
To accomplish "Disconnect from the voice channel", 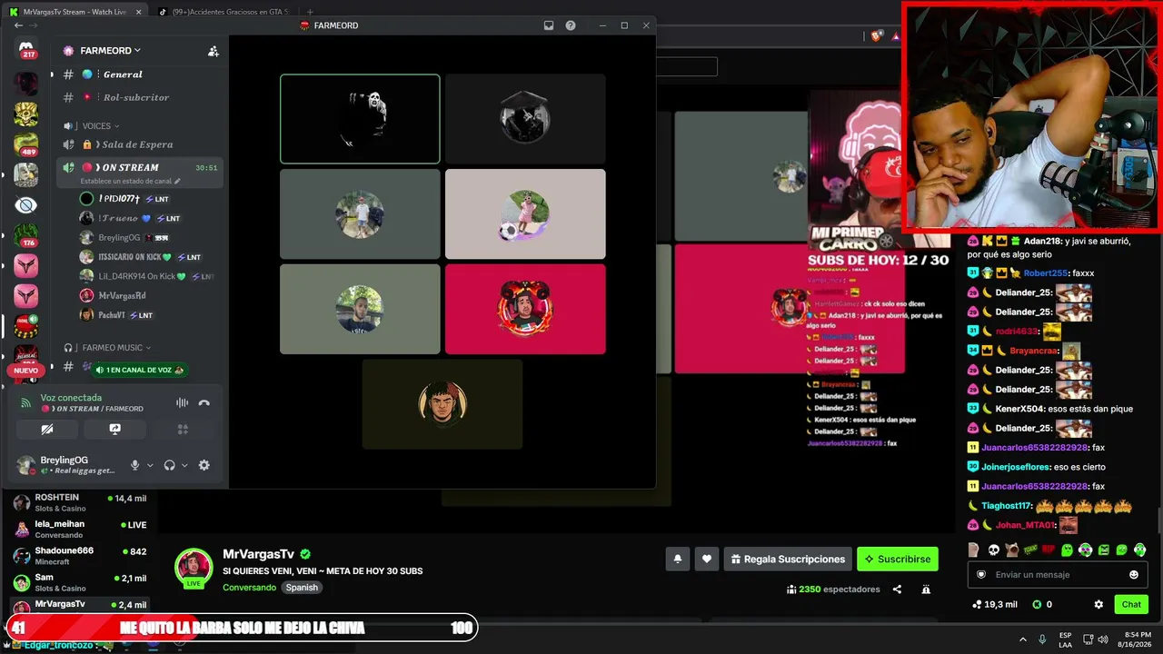I will point(204,403).
